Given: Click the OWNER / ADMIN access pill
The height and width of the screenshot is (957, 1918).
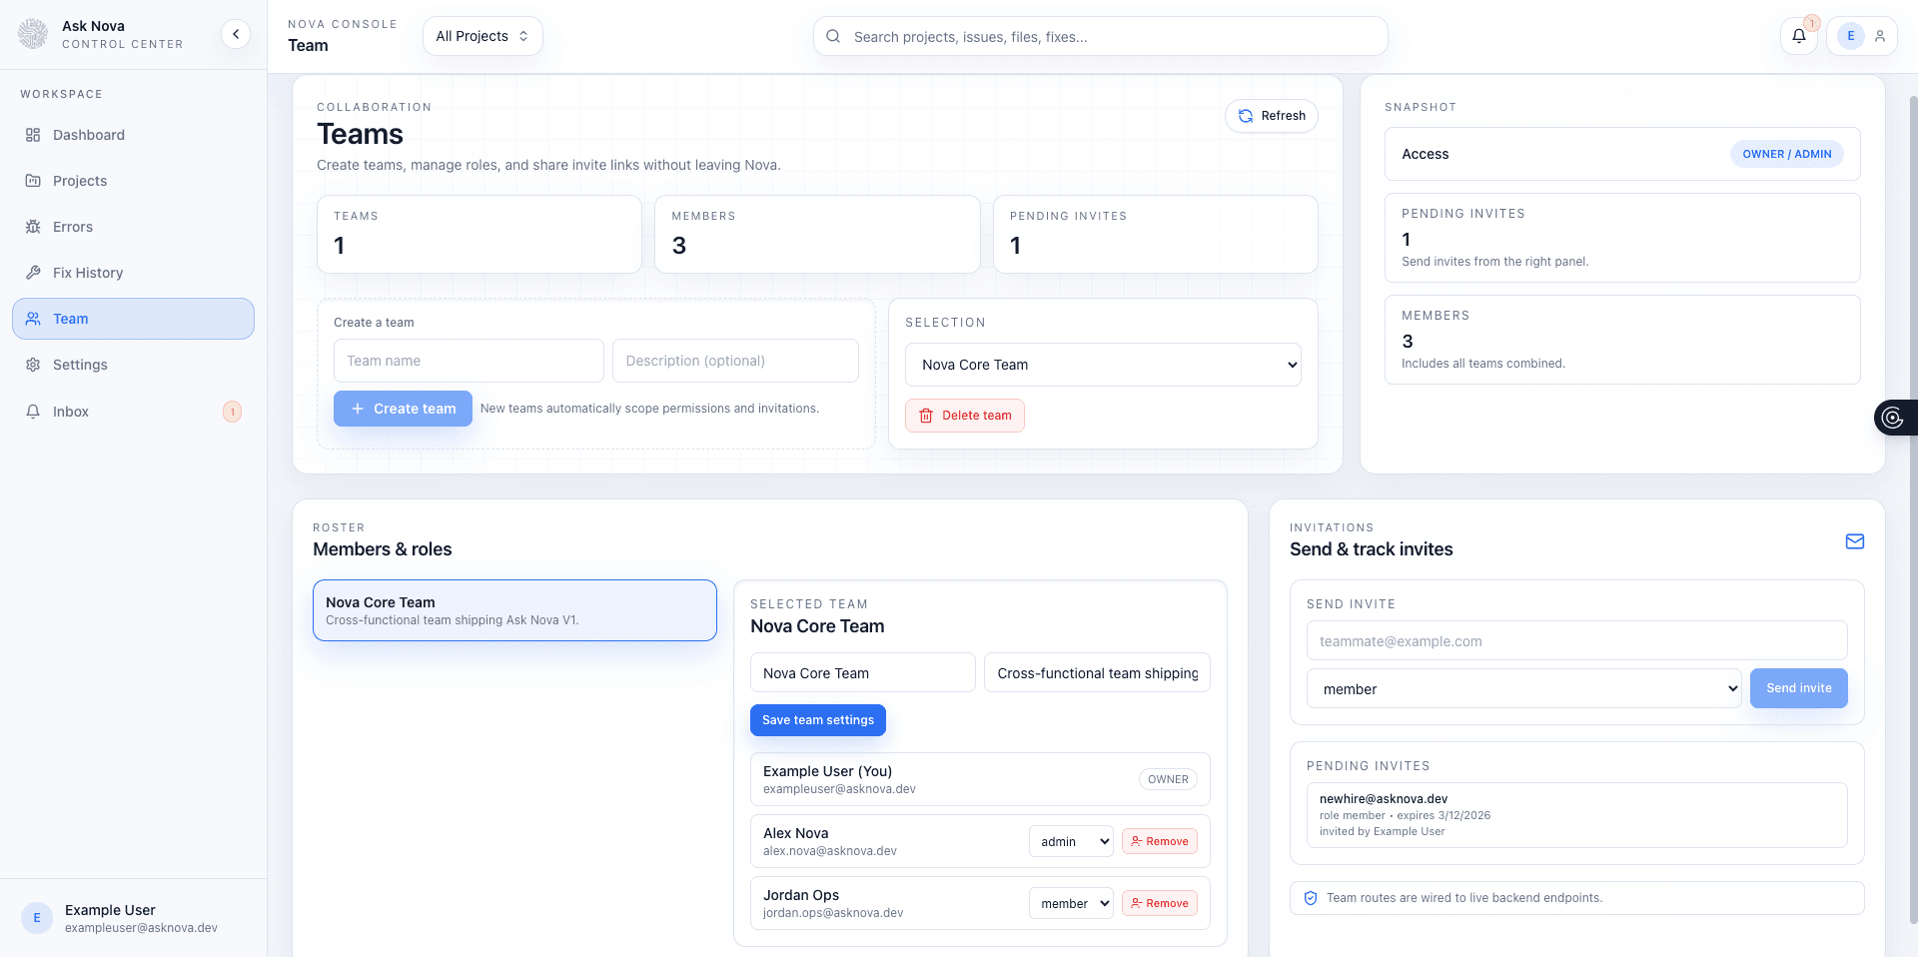Looking at the screenshot, I should 1787,154.
